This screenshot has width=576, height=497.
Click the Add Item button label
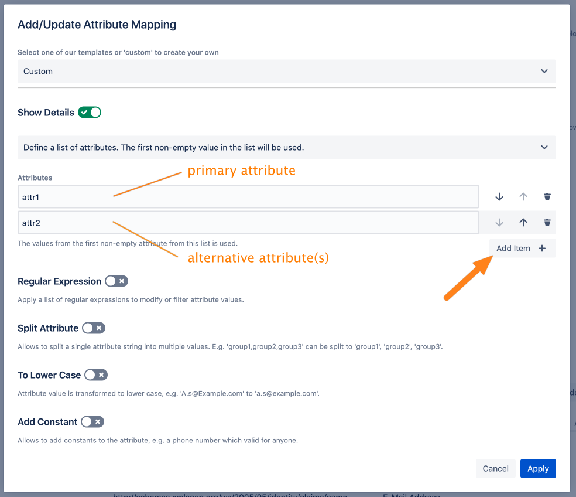click(x=513, y=249)
